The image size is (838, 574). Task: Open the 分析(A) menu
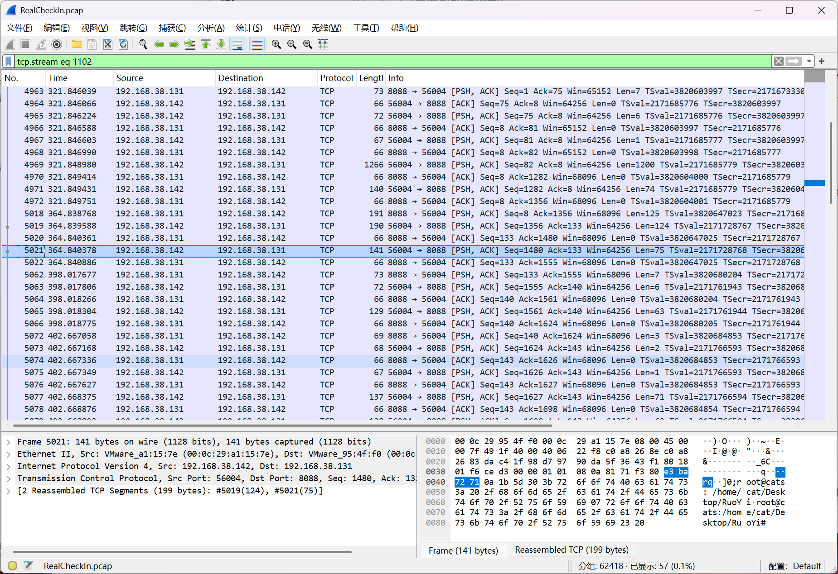pos(211,28)
